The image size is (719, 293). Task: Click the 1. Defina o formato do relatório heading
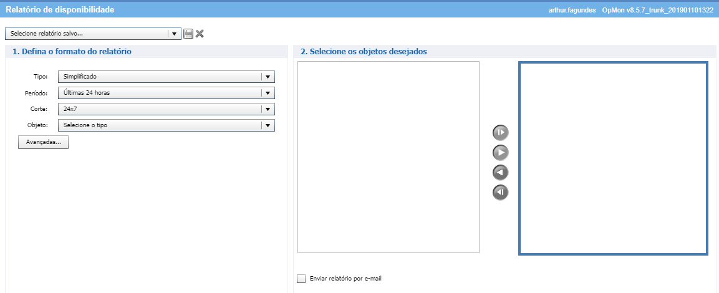click(x=72, y=52)
